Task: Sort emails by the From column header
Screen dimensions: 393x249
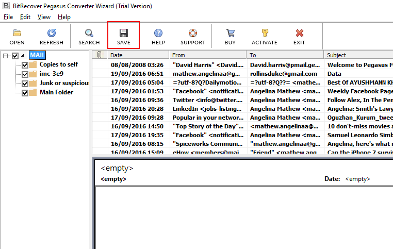Action: (208, 55)
